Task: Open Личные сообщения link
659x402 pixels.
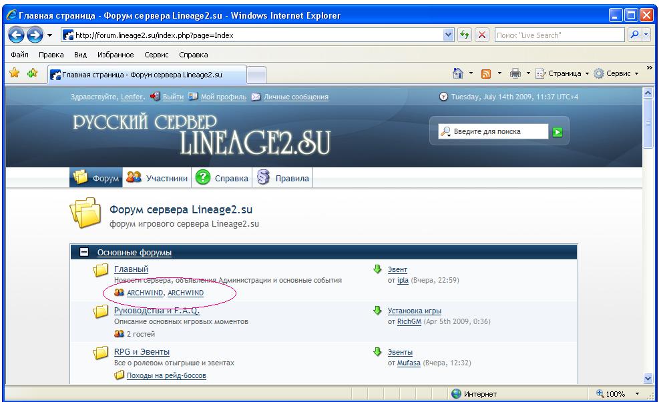Action: [x=296, y=97]
